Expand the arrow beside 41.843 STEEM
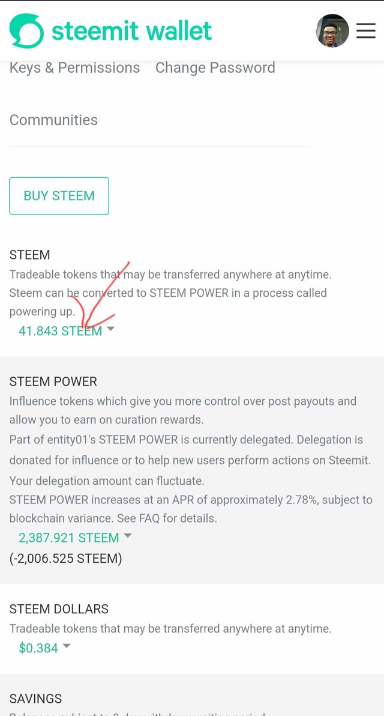Screen dimensions: 384x716 [110, 329]
